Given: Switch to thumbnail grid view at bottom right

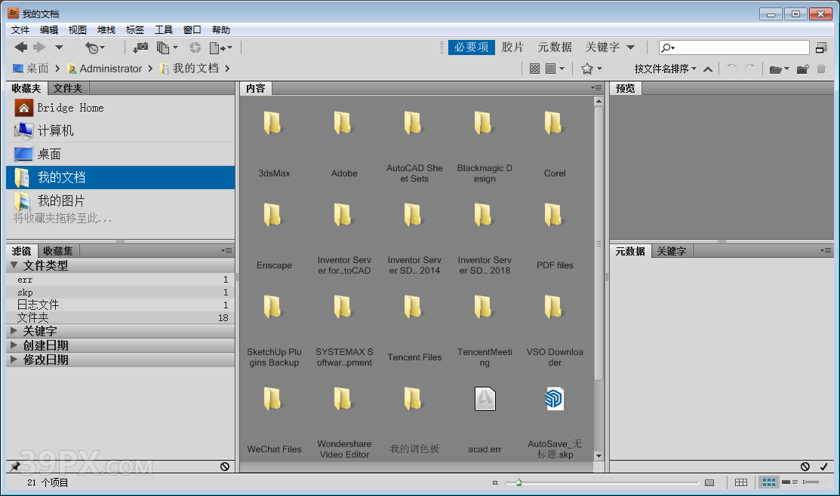Looking at the screenshot, I should pyautogui.click(x=768, y=482).
